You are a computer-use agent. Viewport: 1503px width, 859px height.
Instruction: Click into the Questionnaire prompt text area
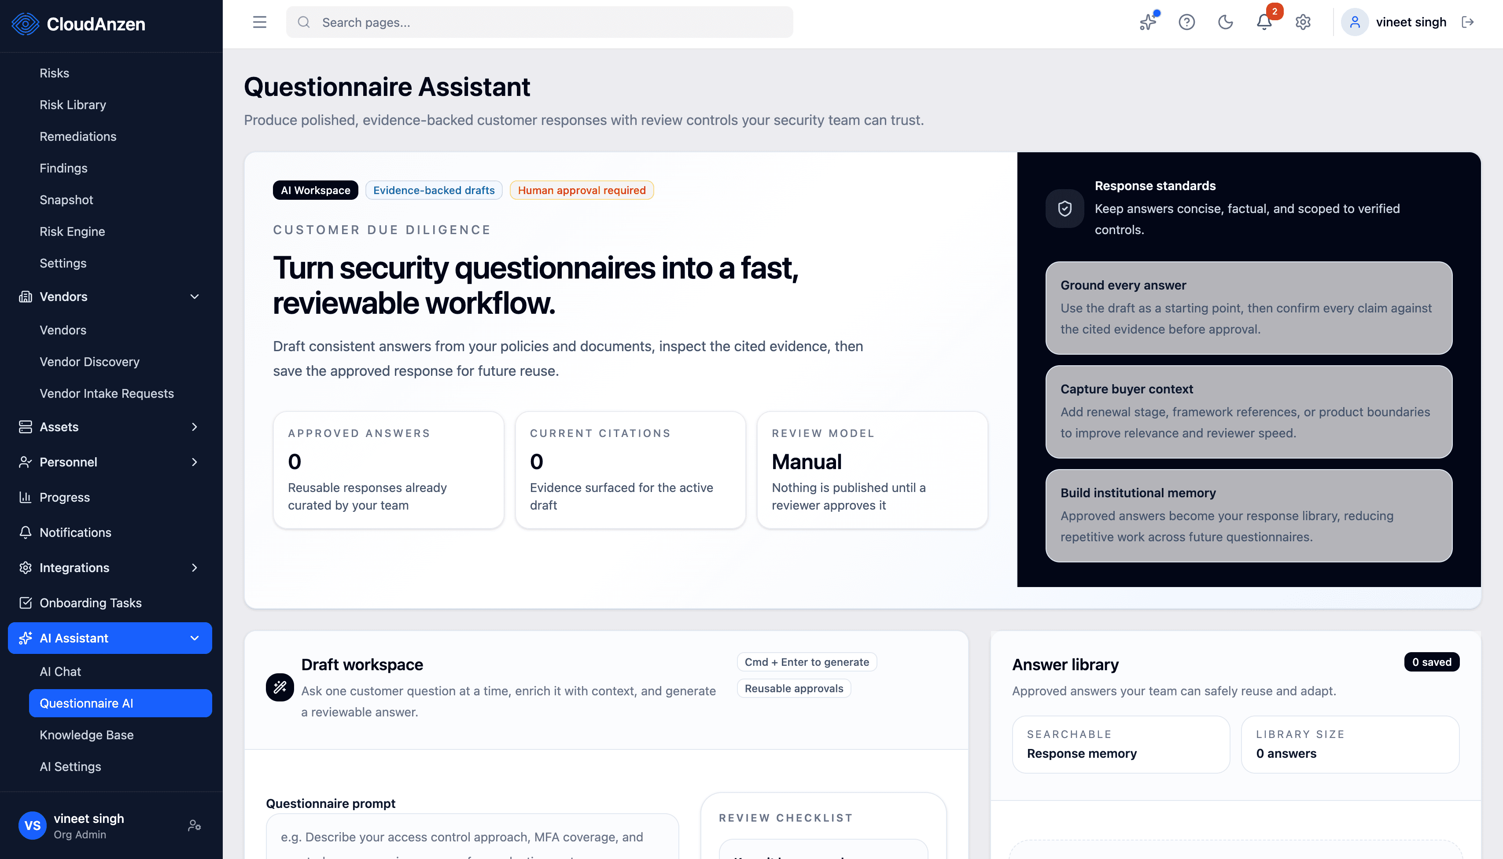pyautogui.click(x=472, y=837)
